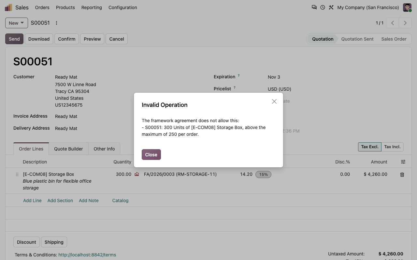
Task: Switch to the Quote Builder tab
Action: (x=68, y=149)
